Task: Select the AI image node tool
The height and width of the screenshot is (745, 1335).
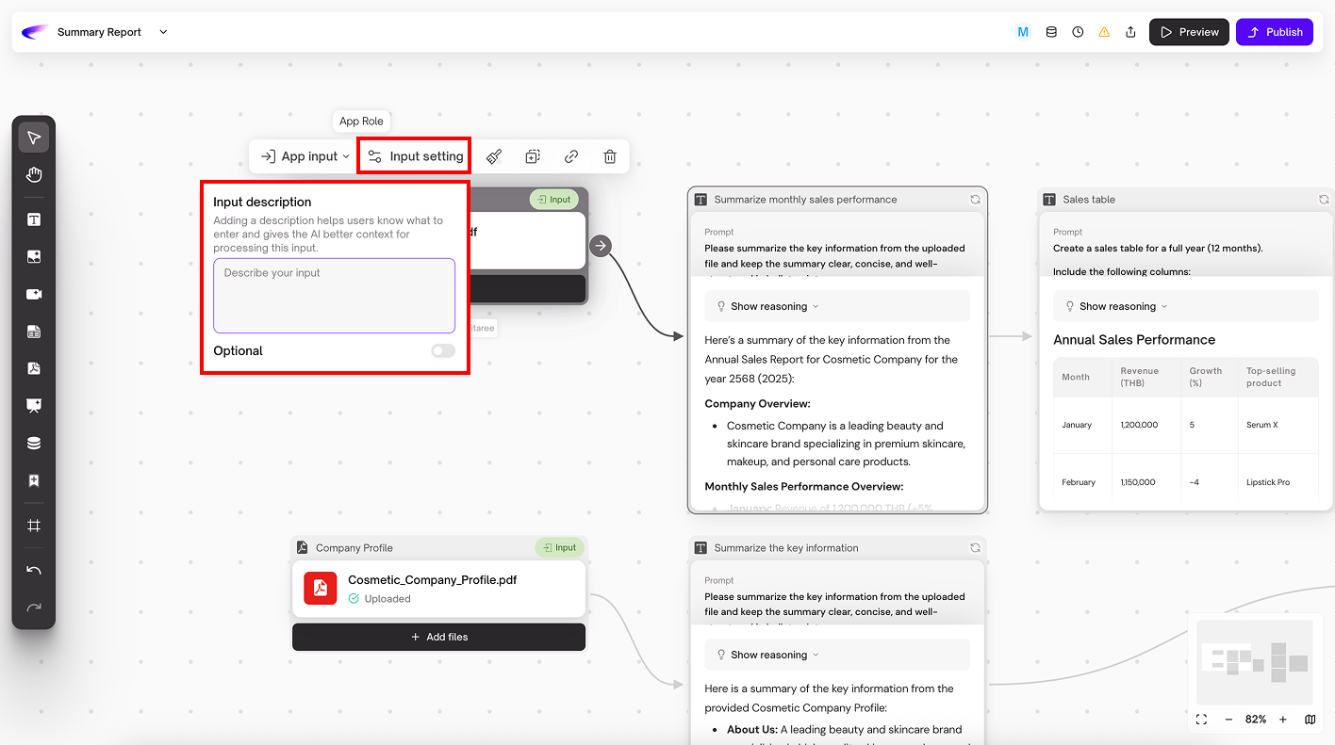Action: pos(34,257)
